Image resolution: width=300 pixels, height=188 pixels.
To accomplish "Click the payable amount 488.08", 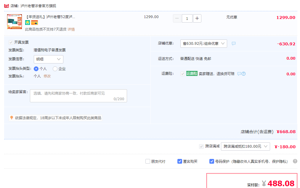I will coord(281,184).
